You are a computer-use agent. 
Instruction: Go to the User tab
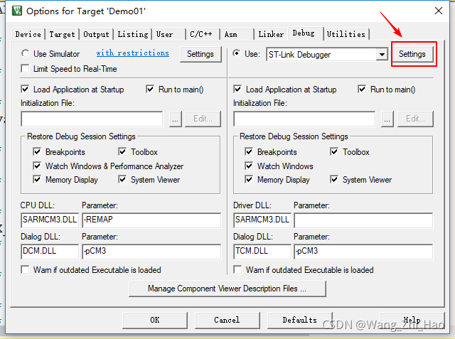pyautogui.click(x=169, y=34)
